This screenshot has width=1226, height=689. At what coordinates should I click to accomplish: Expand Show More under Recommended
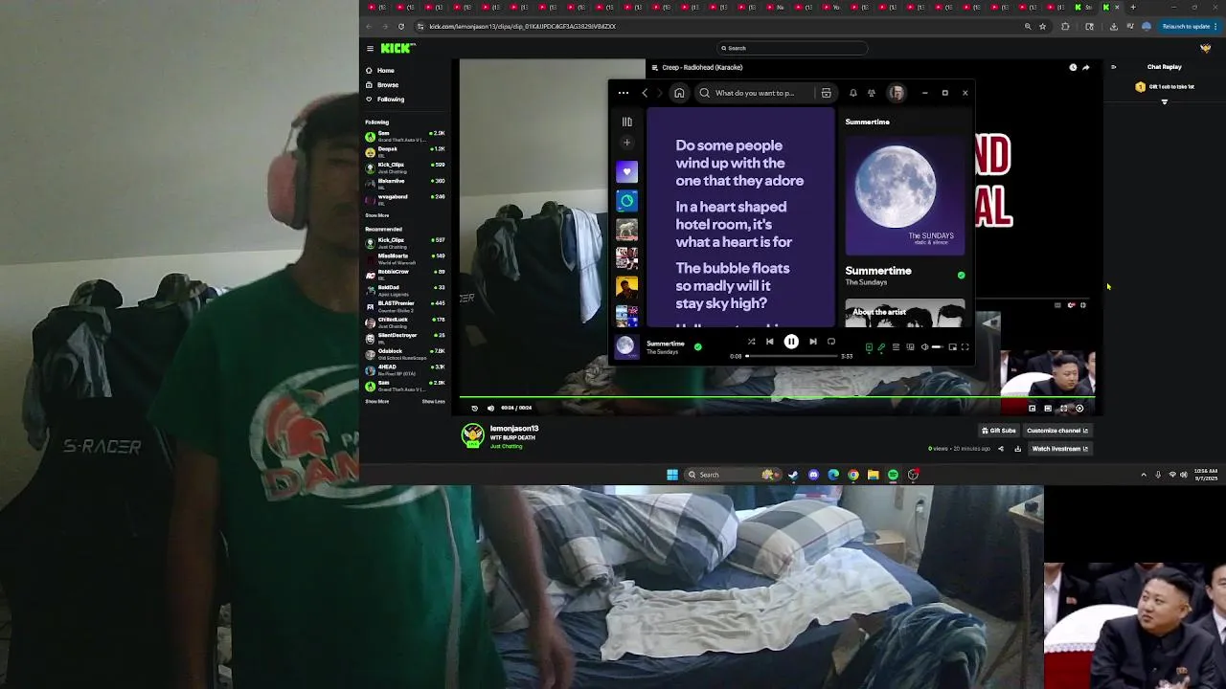pos(377,401)
